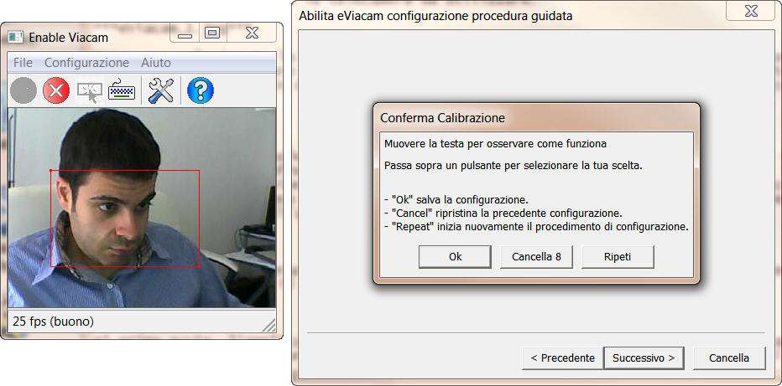Screen dimensions: 782x386
Task: Open options via wrench and screwdriver icon
Action: pos(161,91)
